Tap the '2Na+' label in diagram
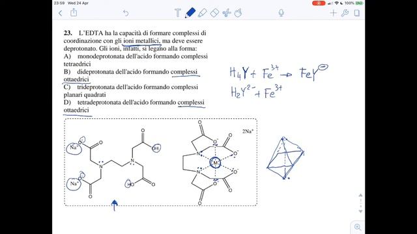The width and height of the screenshot is (417, 234). point(248,131)
